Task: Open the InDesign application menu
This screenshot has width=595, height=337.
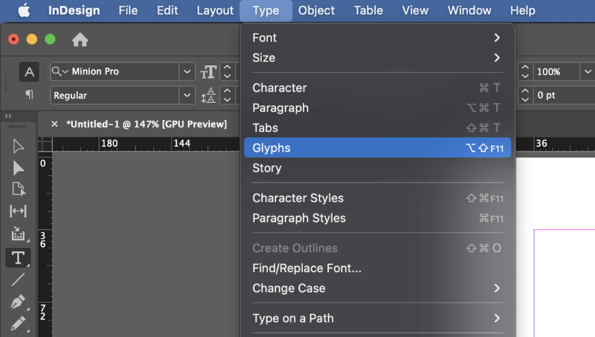Action: point(74,10)
